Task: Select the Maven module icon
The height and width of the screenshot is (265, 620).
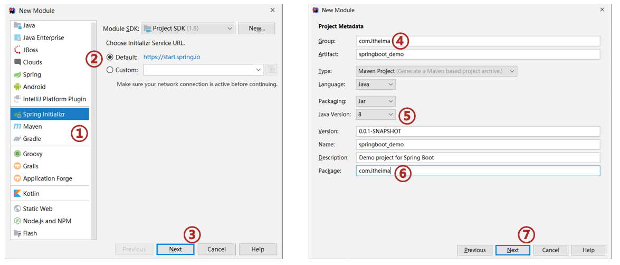Action: tap(17, 127)
